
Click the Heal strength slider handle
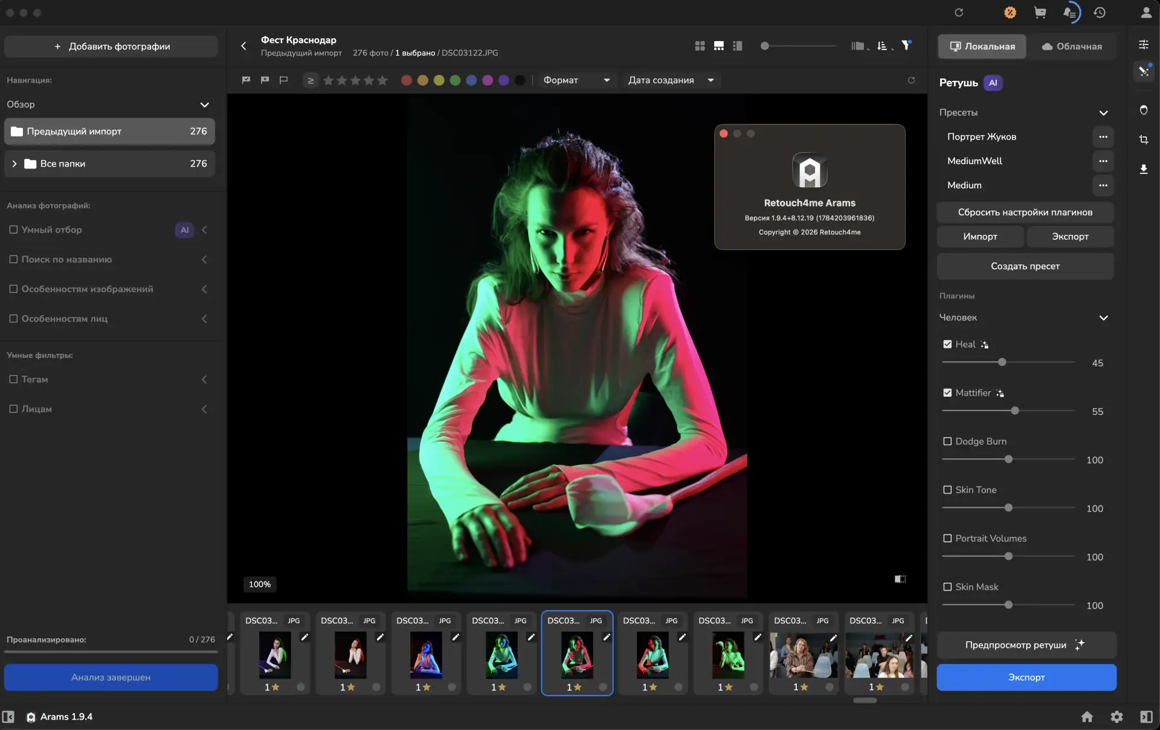[1002, 362]
